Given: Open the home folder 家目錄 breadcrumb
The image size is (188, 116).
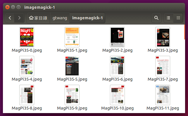Looking at the screenshot, I should point(38,18).
